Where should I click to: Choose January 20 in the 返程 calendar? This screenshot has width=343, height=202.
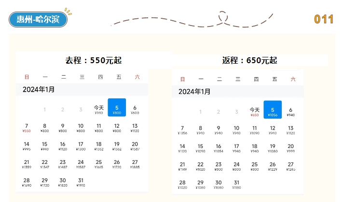(x=290, y=148)
